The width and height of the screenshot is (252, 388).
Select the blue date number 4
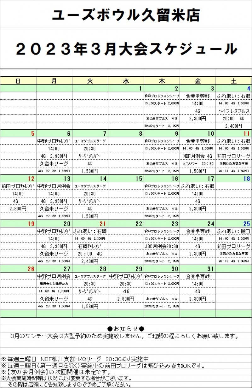[x=248, y=88]
